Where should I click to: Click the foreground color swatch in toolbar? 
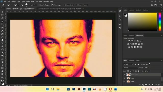click(x=2, y=83)
